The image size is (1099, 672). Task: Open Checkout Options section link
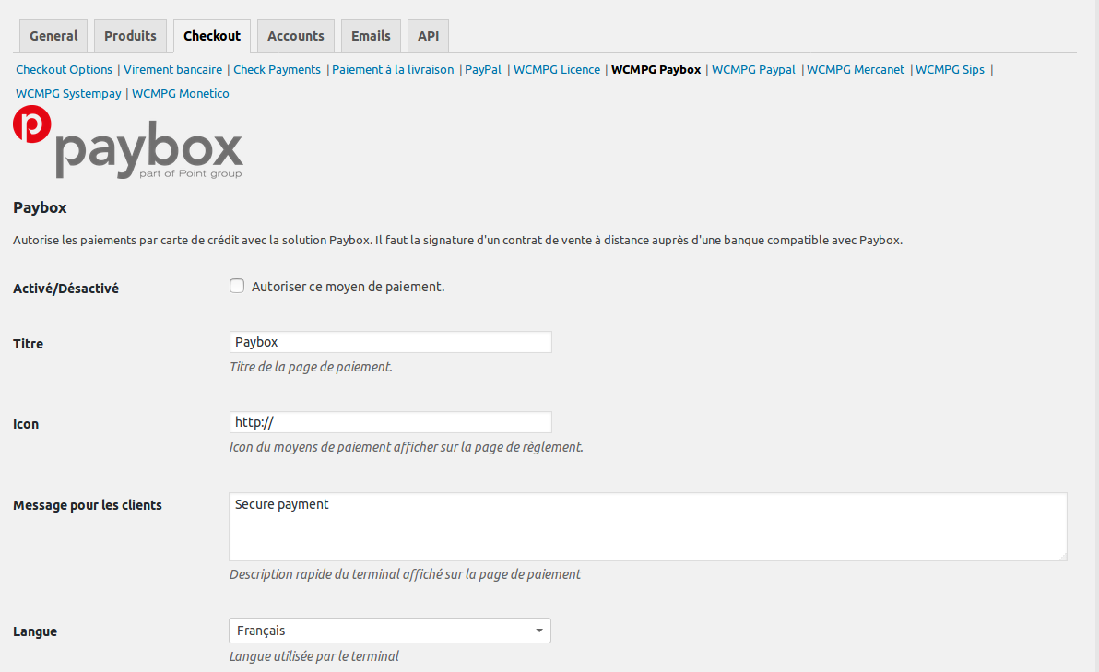[64, 69]
